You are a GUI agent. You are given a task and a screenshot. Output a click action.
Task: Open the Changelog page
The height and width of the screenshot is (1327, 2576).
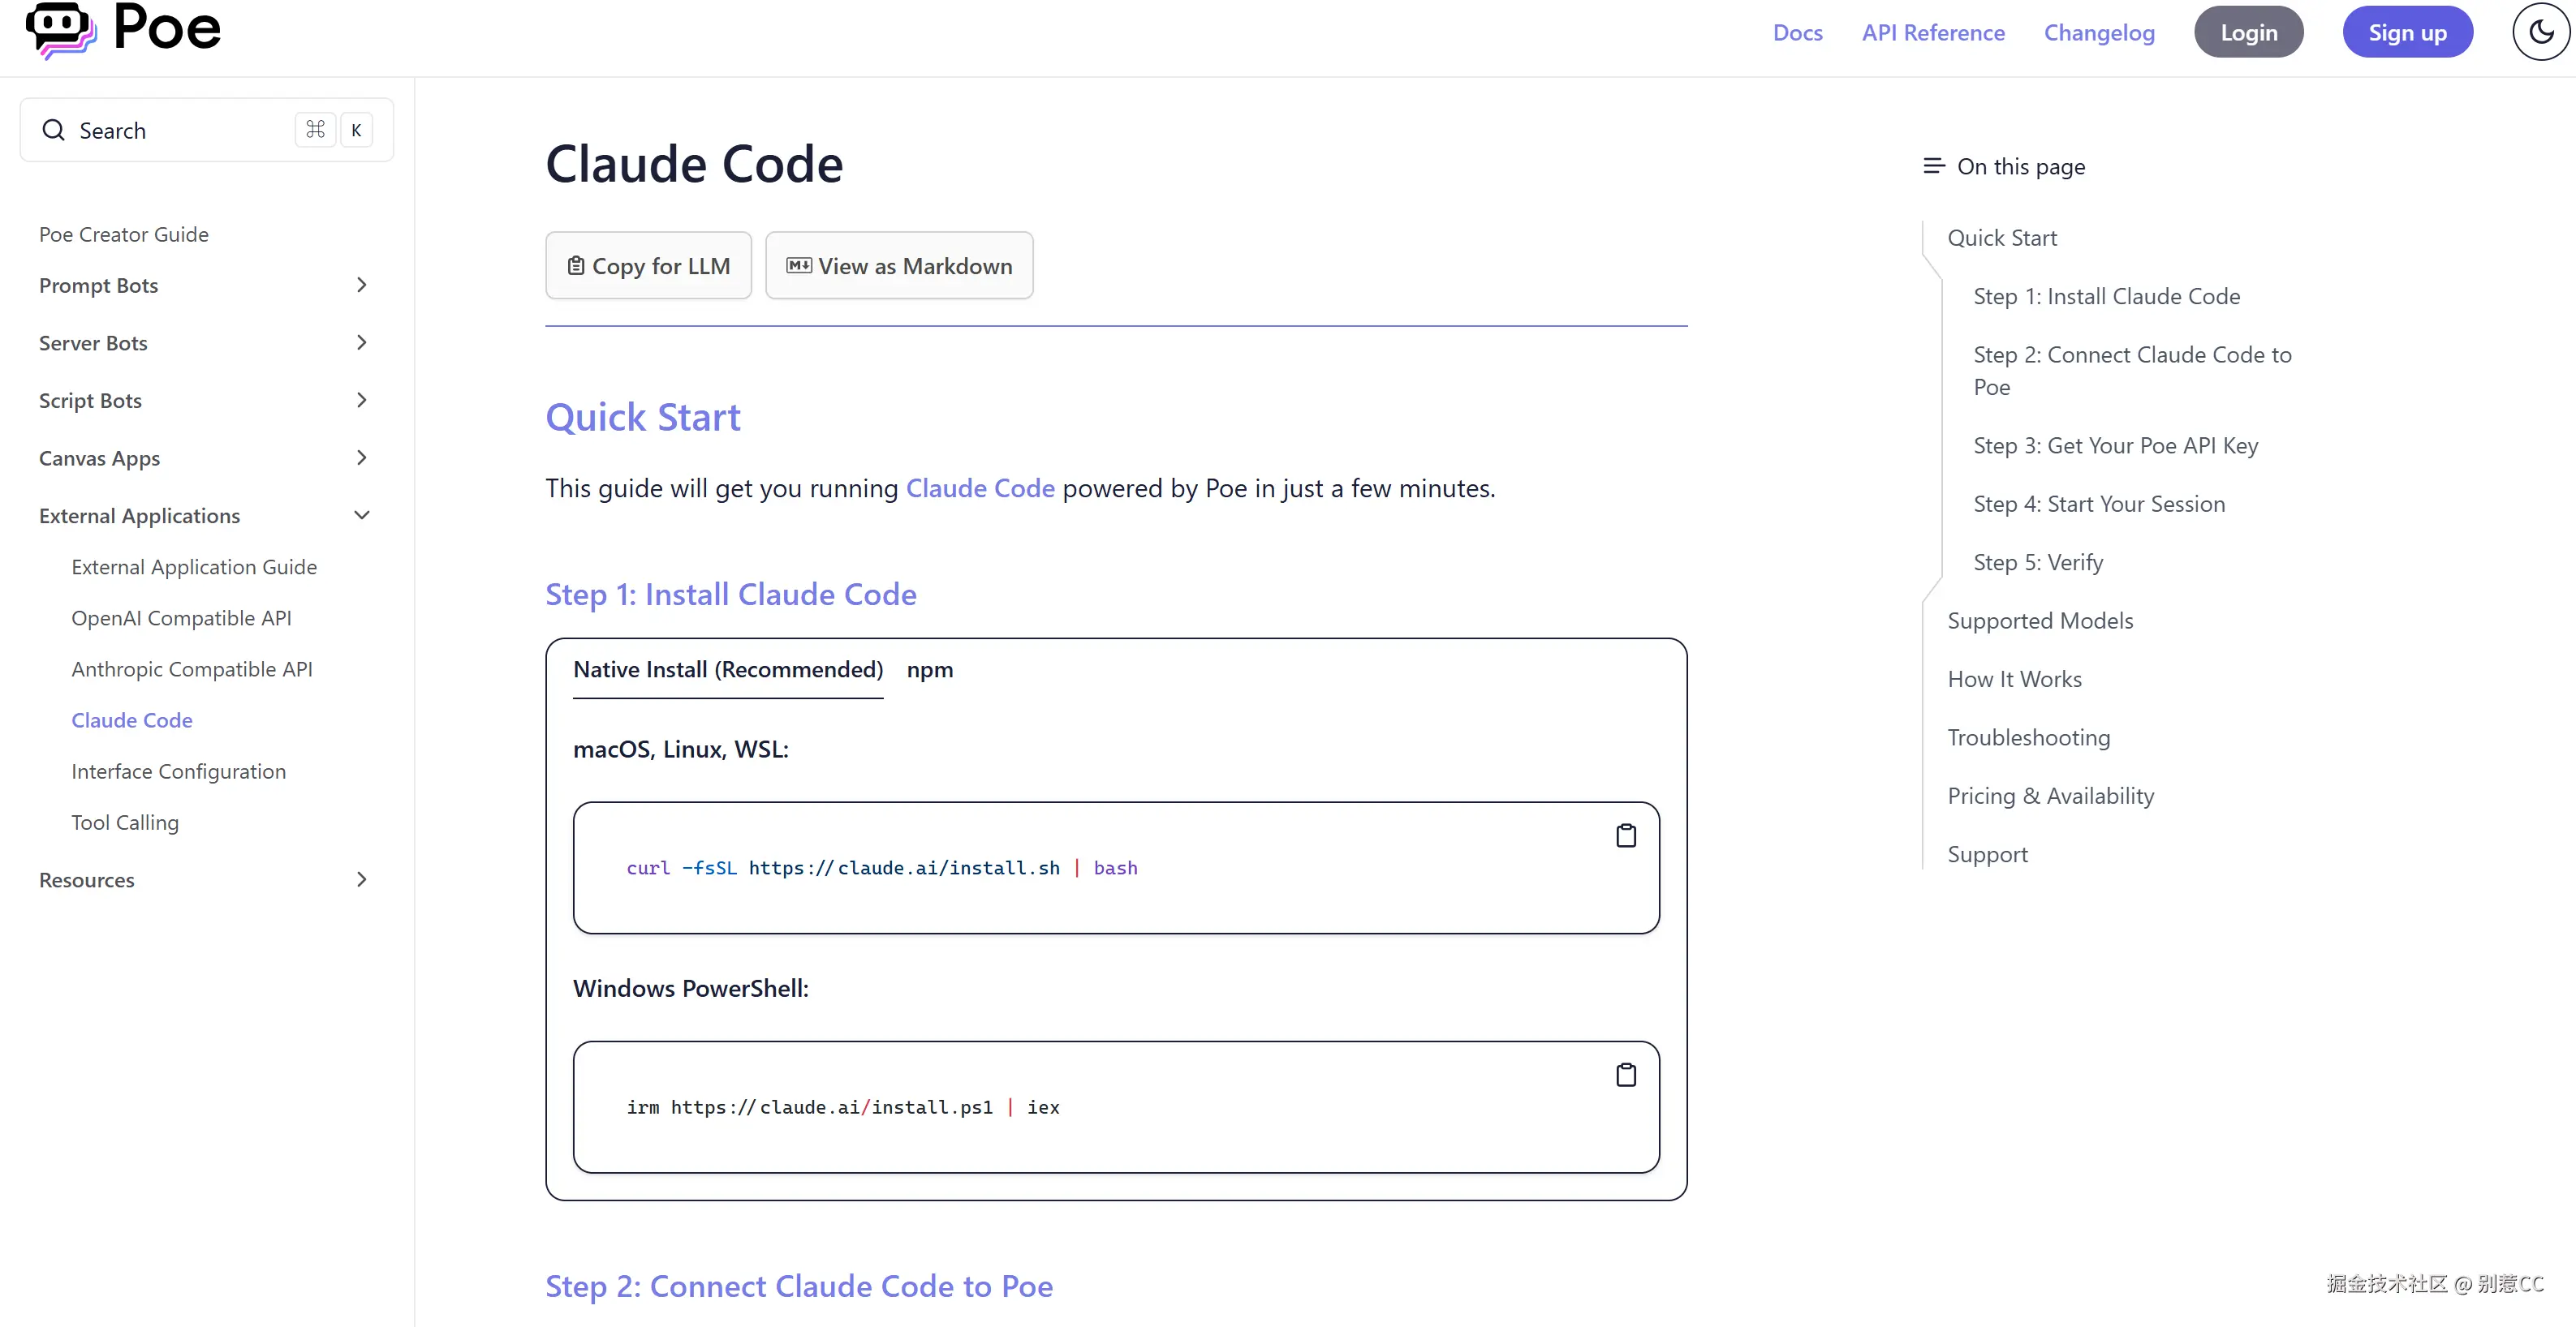click(x=2099, y=33)
